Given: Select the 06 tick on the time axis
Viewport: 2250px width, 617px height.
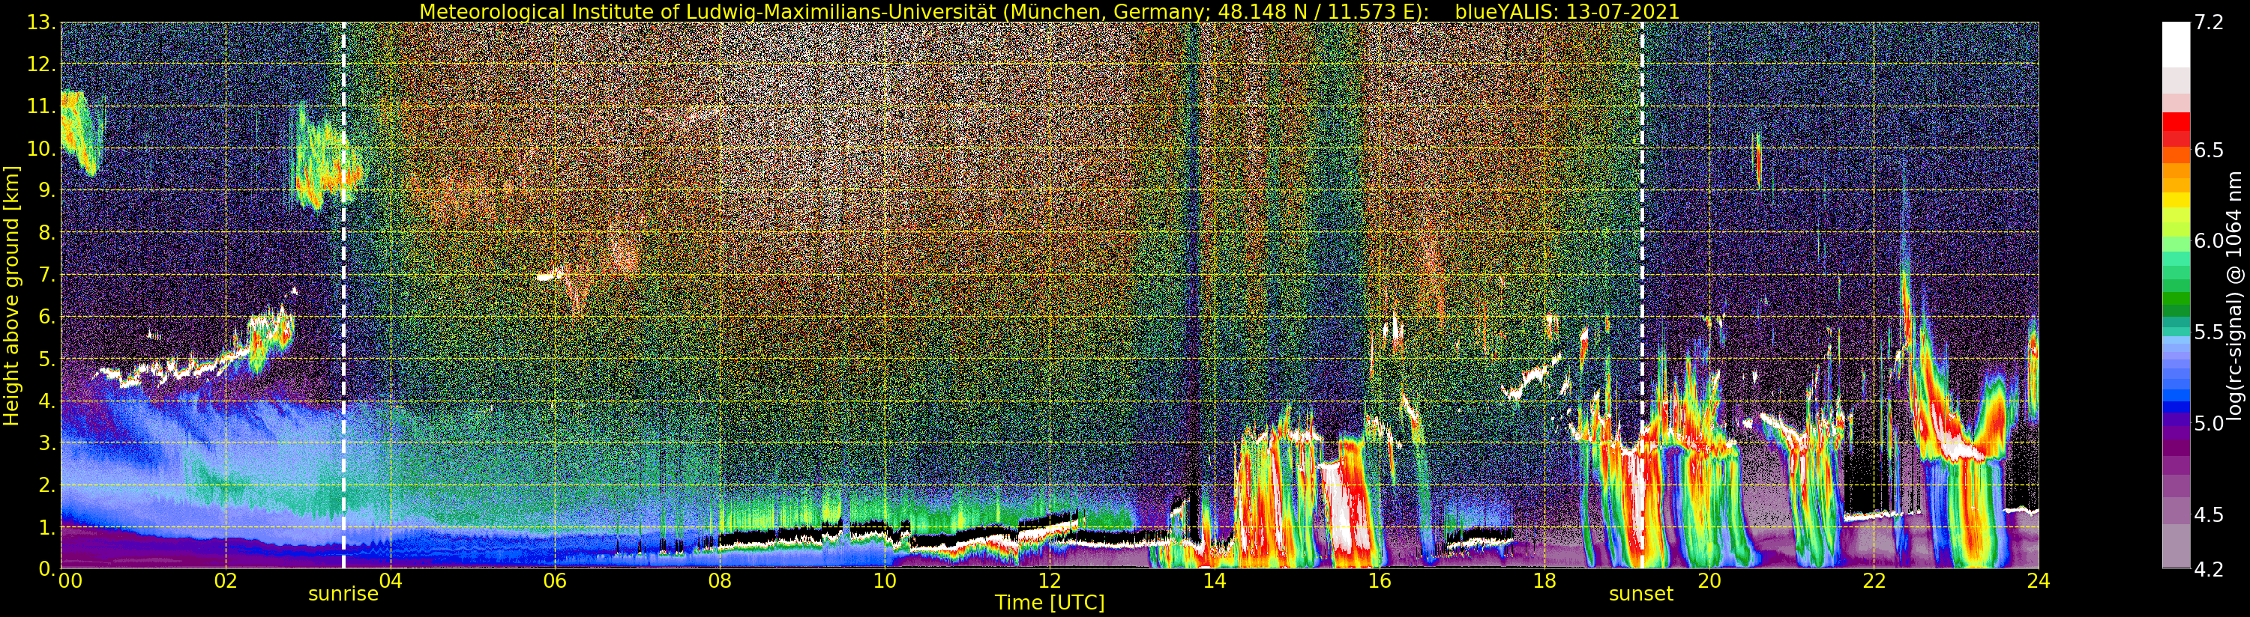Looking at the screenshot, I should 555,581.
